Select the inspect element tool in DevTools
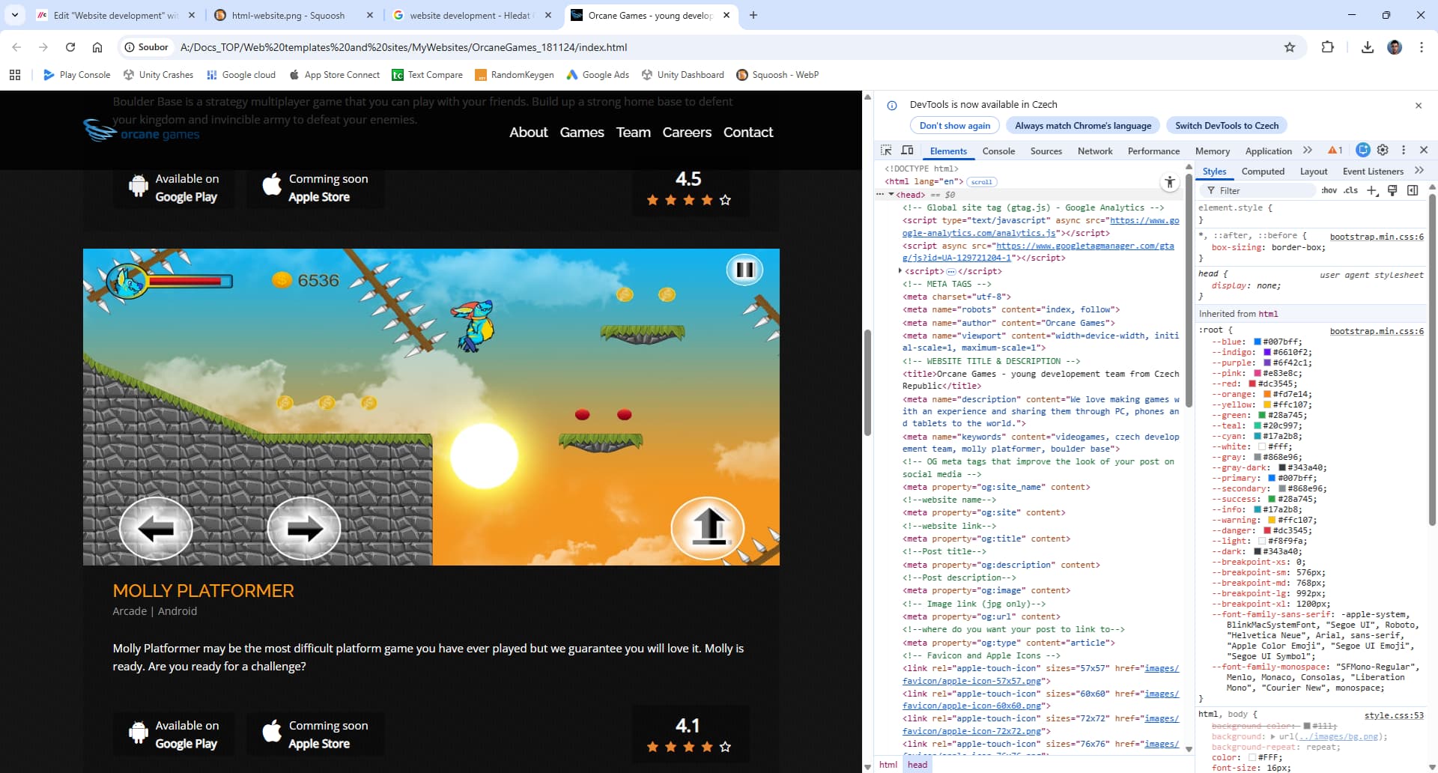Image resolution: width=1438 pixels, height=773 pixels. 887,150
